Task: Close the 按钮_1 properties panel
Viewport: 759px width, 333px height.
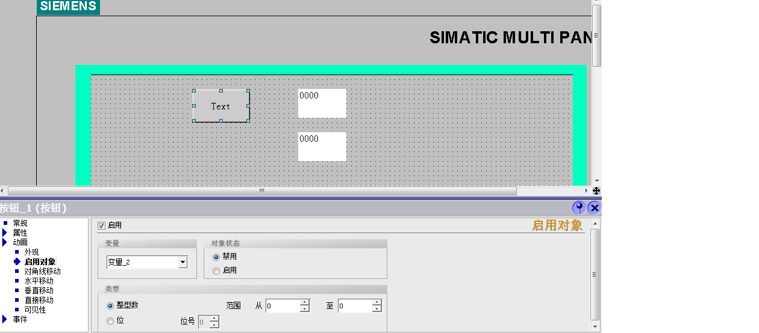Action: 594,208
